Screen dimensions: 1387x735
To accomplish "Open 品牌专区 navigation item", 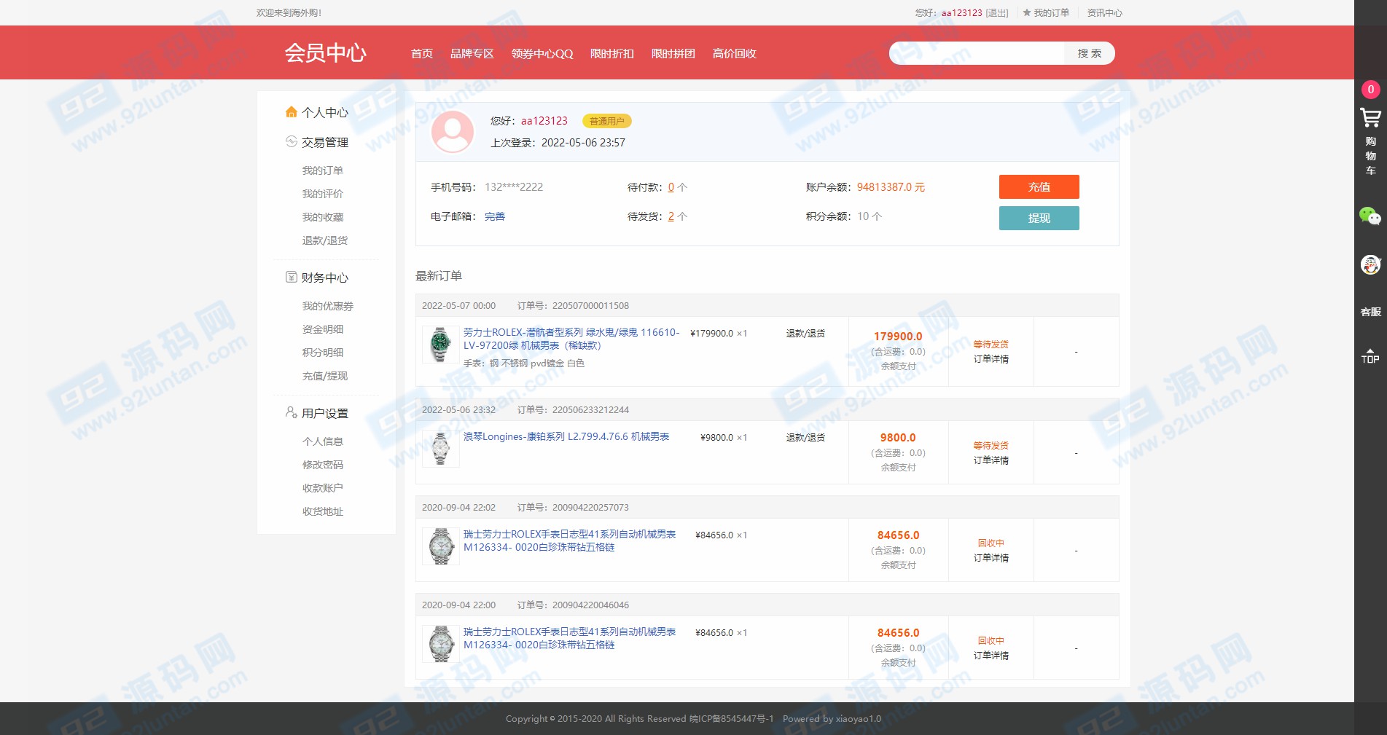I will 472,53.
